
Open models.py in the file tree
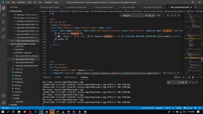coord(19,82)
